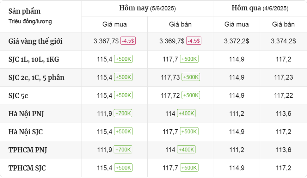Click the +500K badge beside 117,72
Viewport: 307px width, 178px height.
[x=191, y=95]
